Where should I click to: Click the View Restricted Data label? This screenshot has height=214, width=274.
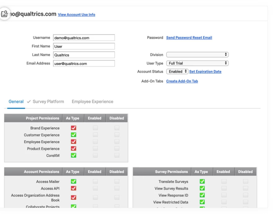(171, 202)
